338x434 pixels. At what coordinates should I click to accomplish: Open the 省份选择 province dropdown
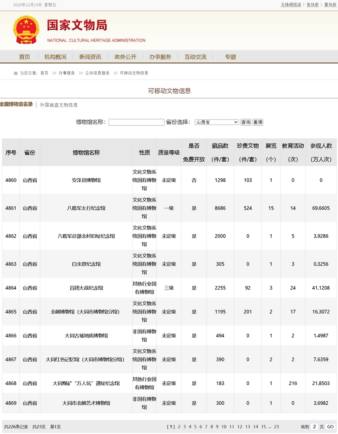point(217,122)
